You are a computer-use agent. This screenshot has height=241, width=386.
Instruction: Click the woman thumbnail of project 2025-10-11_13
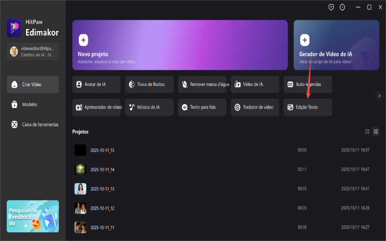point(80,189)
